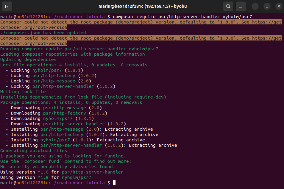Close the byobu terminal window
284x189 pixels.
tap(279, 6)
